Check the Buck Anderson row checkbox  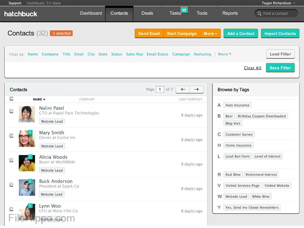[11, 184]
